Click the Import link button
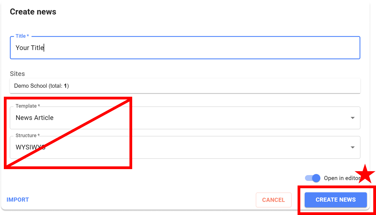The image size is (376, 215). pos(18,200)
